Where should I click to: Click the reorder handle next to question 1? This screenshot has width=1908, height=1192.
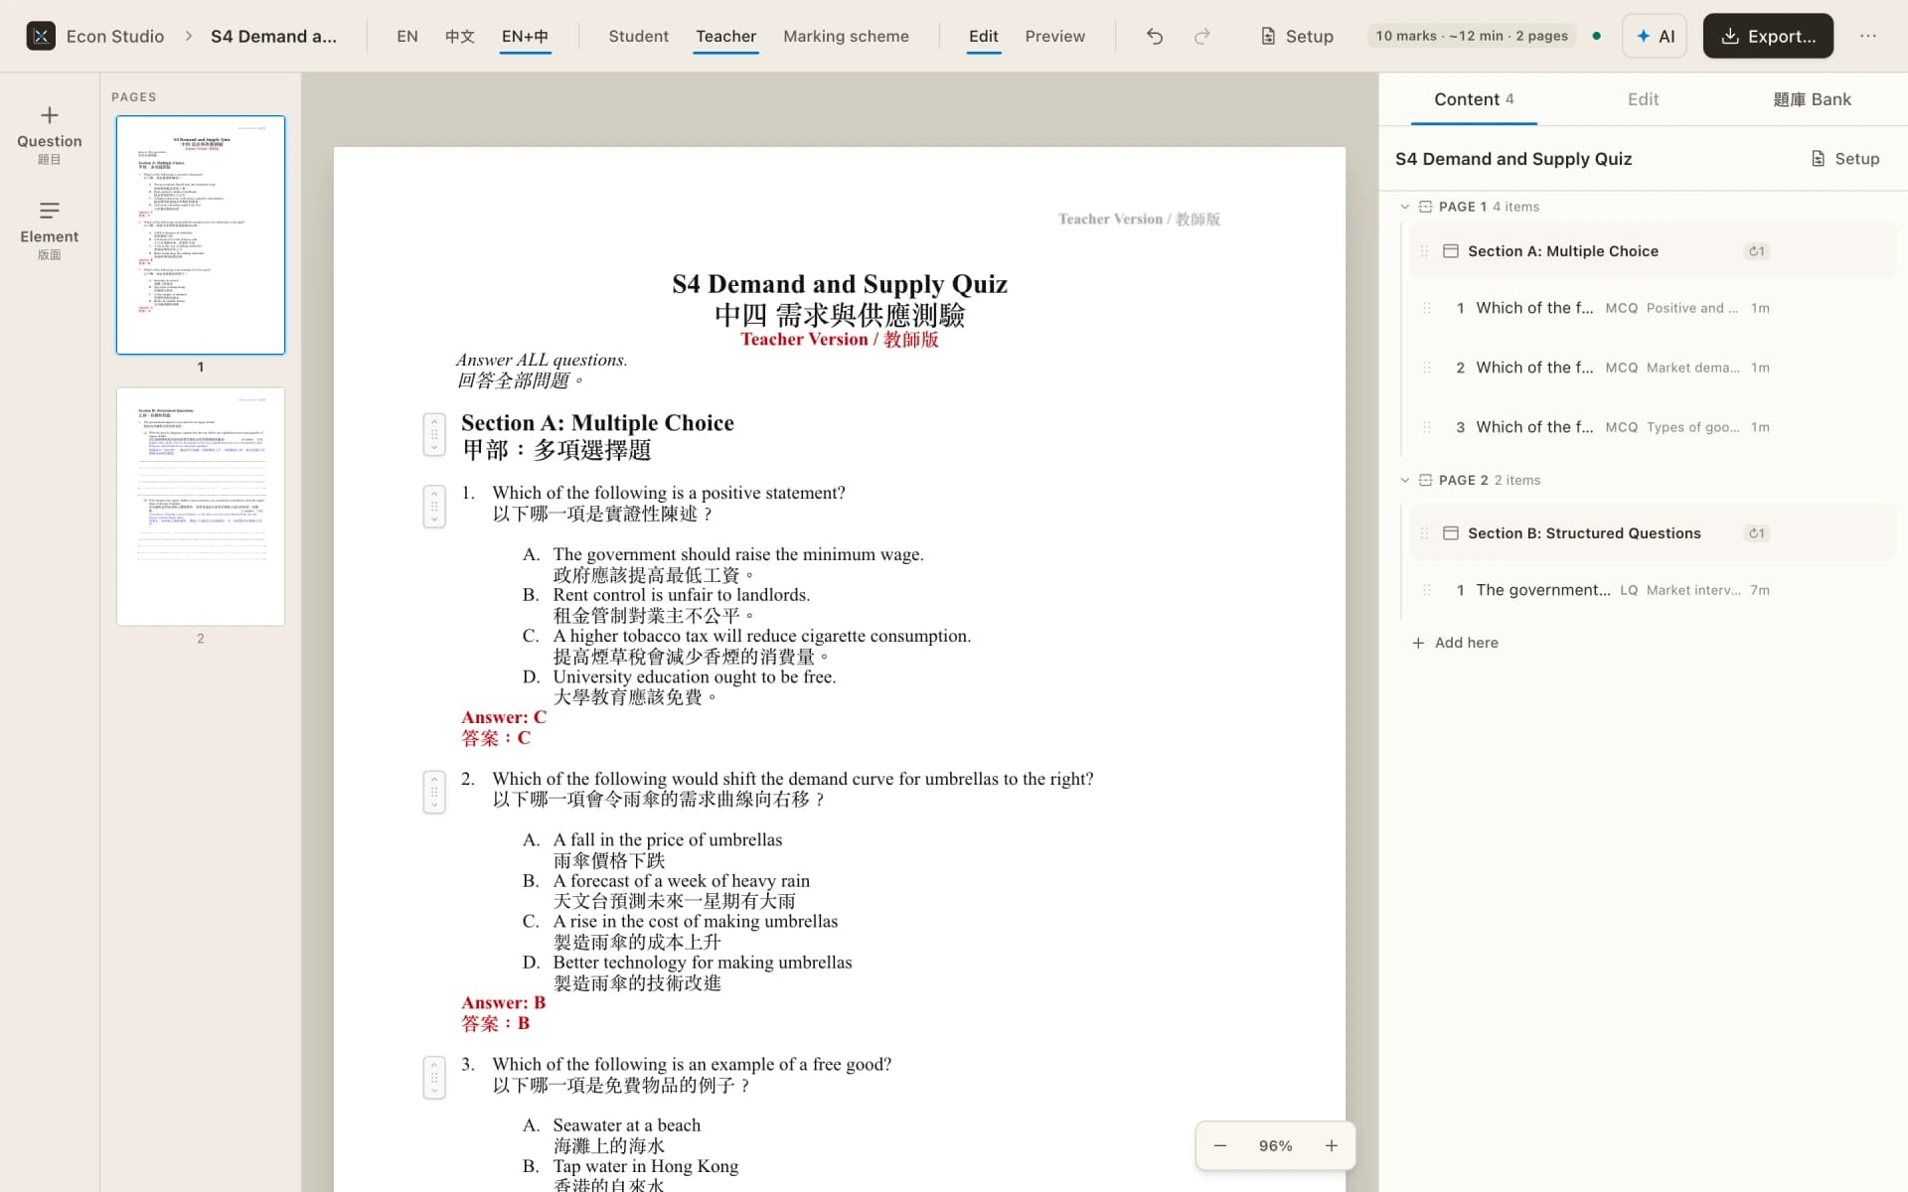click(433, 506)
